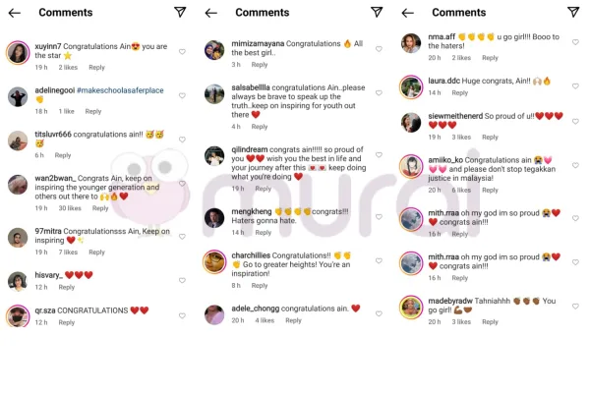Like xuyinn7's comment with the heart
This screenshot has width=590, height=393.
(182, 52)
